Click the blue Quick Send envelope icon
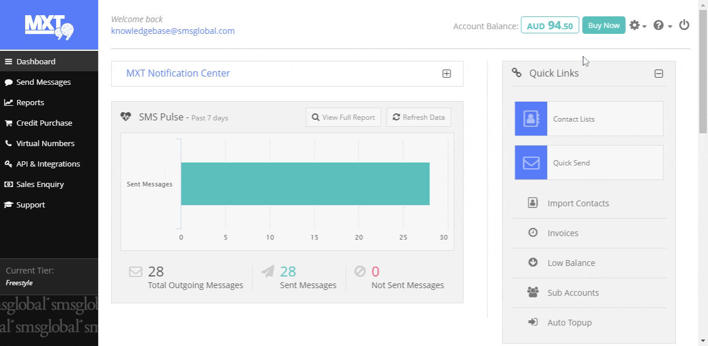Image resolution: width=708 pixels, height=346 pixels. [x=531, y=162]
